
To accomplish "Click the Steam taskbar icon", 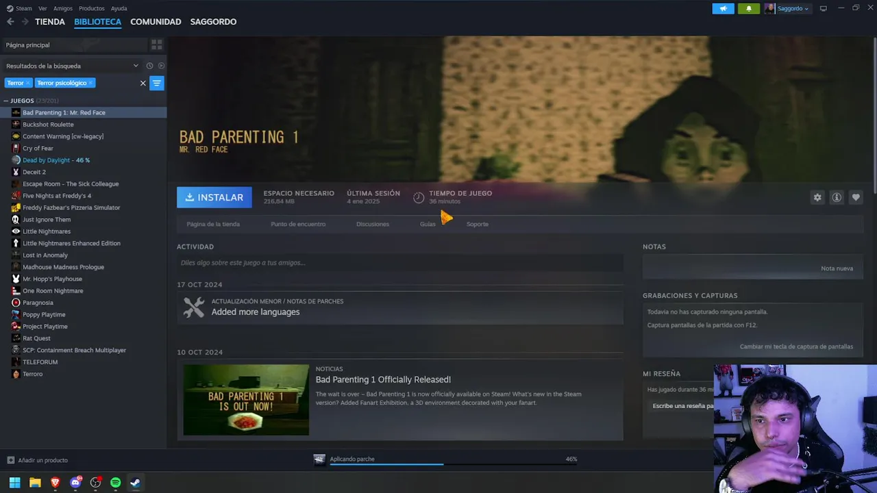I will (x=135, y=483).
